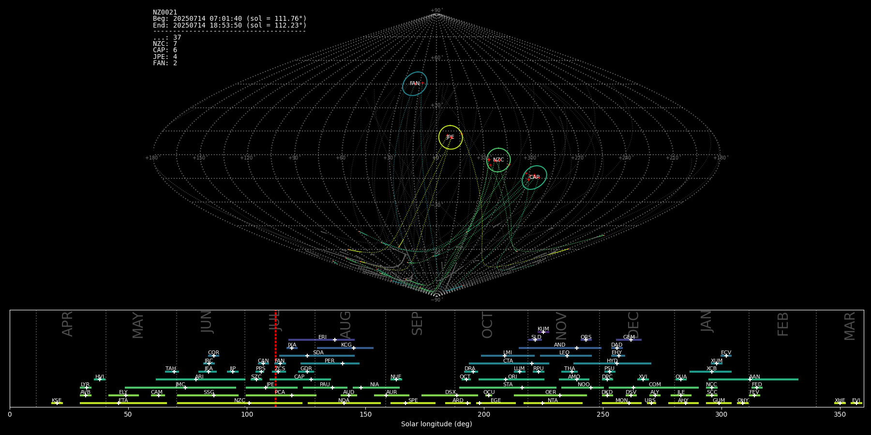
Task: Click the teal circle around the FAN radiant
Action: pos(415,84)
